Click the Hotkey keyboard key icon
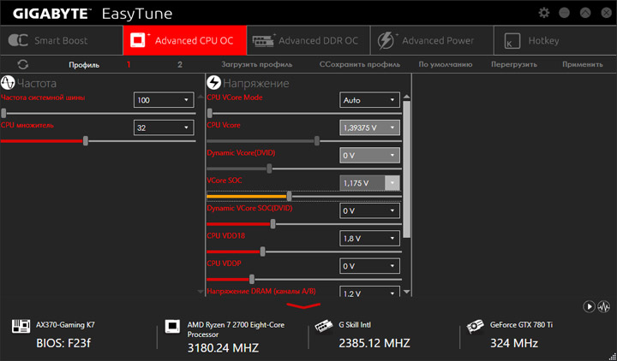 point(512,41)
